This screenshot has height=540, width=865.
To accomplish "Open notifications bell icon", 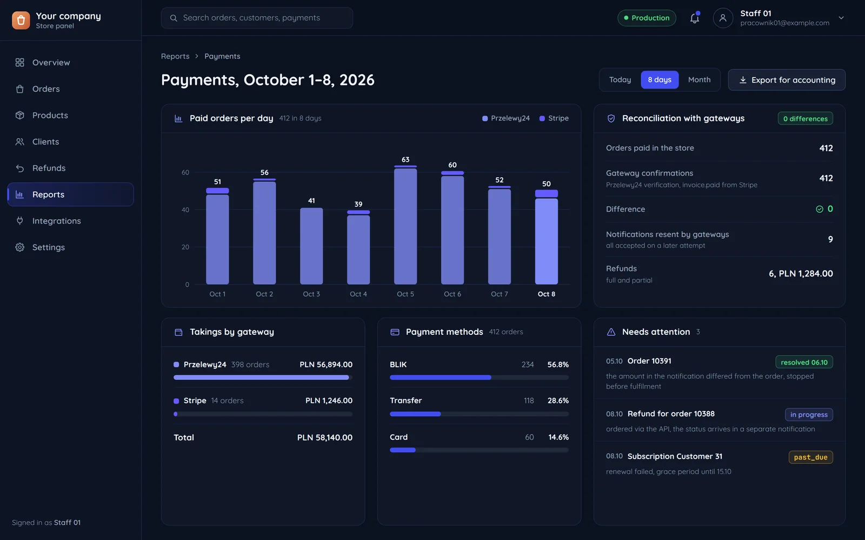I will (x=695, y=18).
